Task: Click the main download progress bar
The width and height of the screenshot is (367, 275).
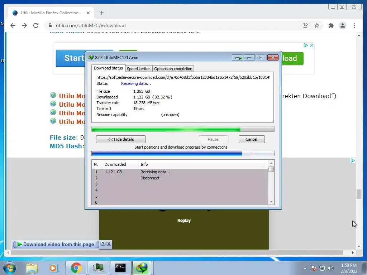Action: click(183, 129)
